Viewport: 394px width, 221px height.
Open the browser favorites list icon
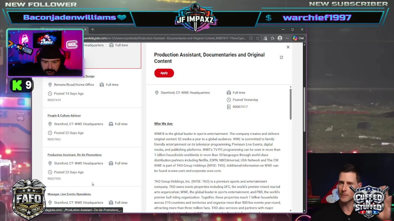(x=272, y=38)
